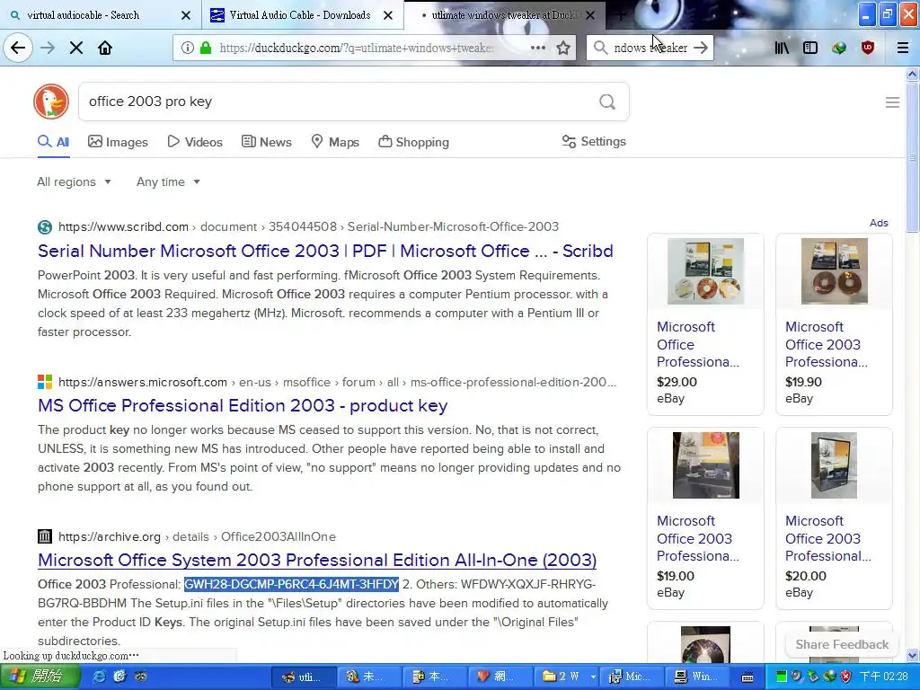Open Scribd Serial Number Microsoft Office 2003 result
This screenshot has width=920, height=690.
(x=325, y=252)
